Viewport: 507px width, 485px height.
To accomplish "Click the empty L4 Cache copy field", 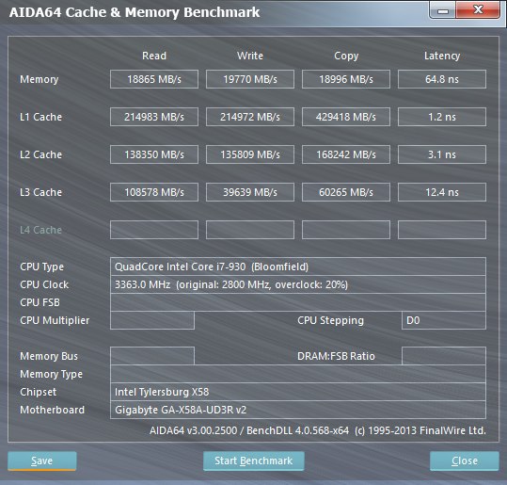I will [346, 230].
